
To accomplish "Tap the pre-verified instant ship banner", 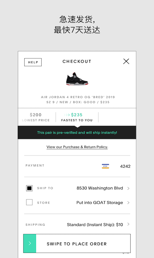I will (77, 133).
